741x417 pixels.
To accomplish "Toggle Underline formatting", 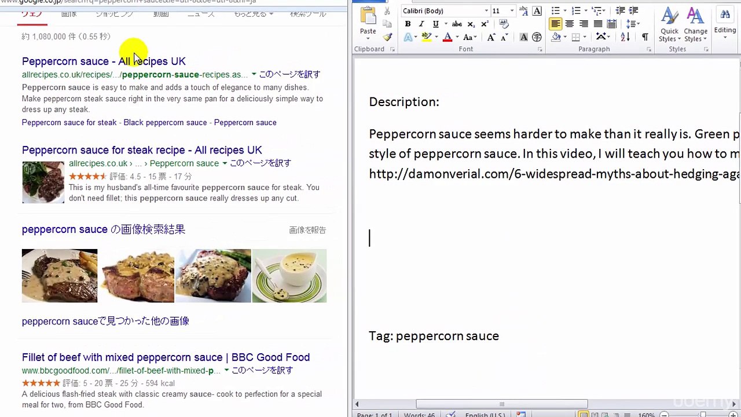I will pos(435,24).
